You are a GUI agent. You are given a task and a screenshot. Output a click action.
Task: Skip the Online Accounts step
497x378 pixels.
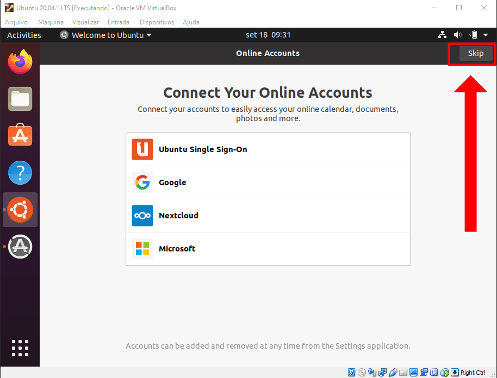click(x=476, y=53)
